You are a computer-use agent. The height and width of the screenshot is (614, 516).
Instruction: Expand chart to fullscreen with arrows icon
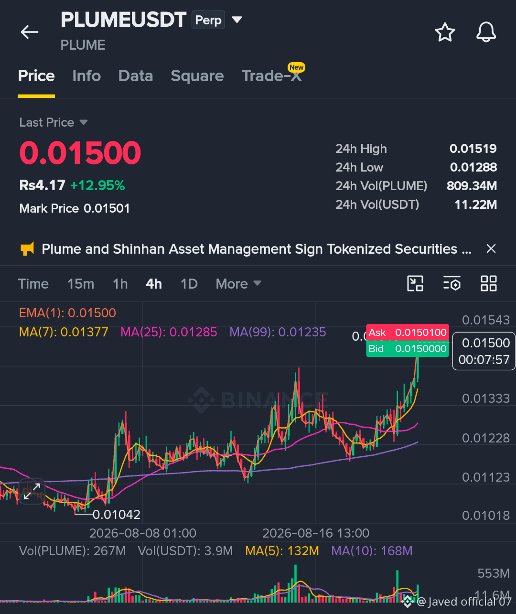(x=32, y=492)
